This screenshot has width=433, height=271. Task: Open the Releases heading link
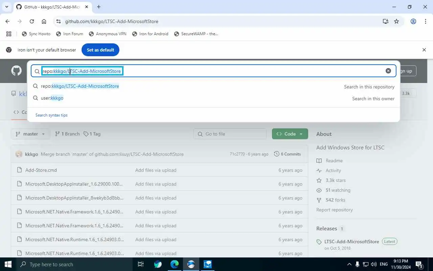coord(326,228)
